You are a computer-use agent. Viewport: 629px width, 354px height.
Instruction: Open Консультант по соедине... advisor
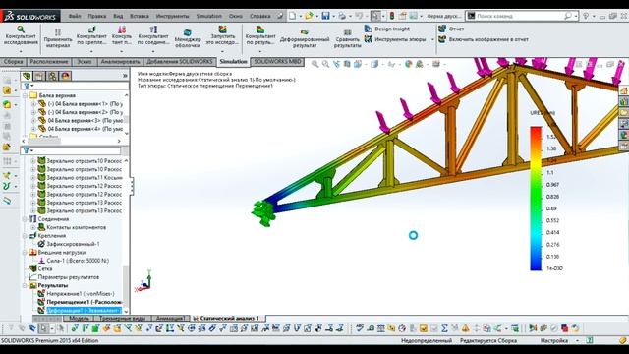[153, 36]
